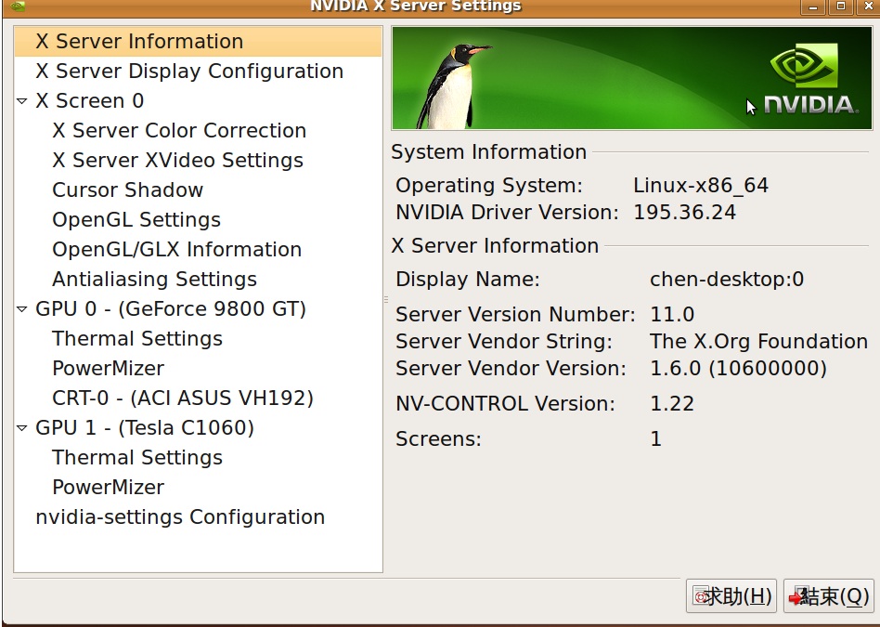The height and width of the screenshot is (627, 880).
Task: Click server version number 11.0
Action: click(x=672, y=315)
